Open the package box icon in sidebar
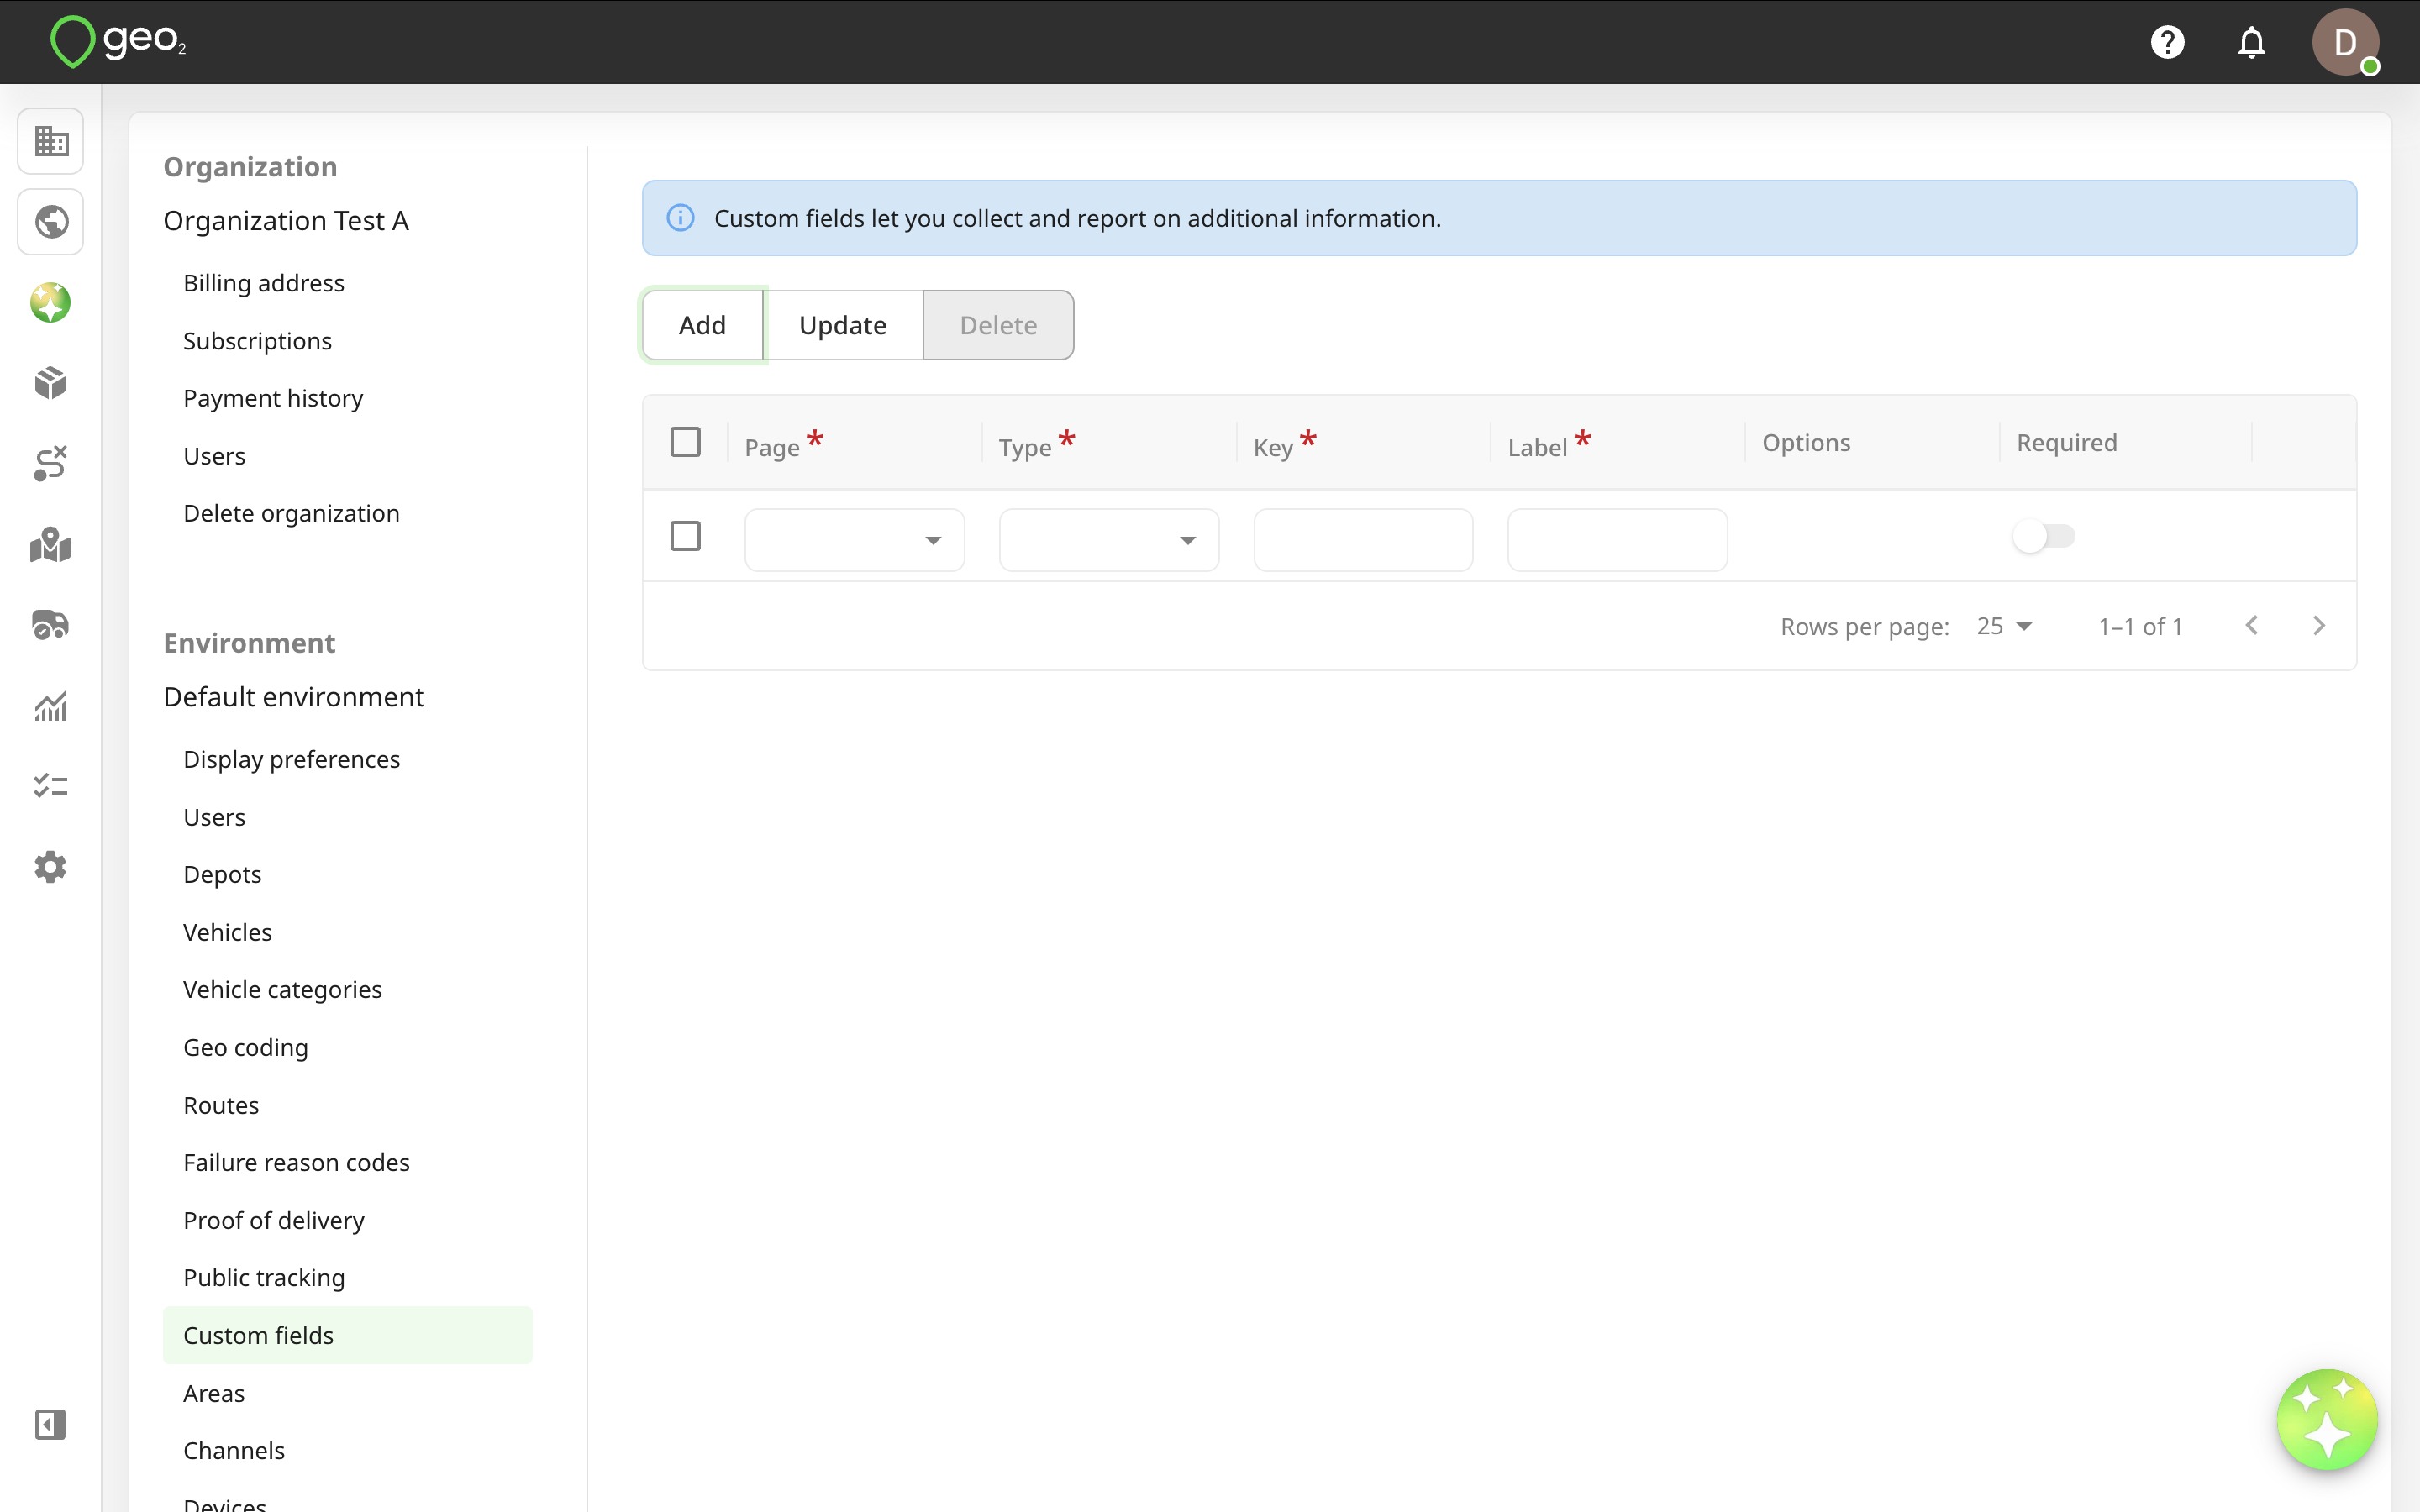 [50, 383]
